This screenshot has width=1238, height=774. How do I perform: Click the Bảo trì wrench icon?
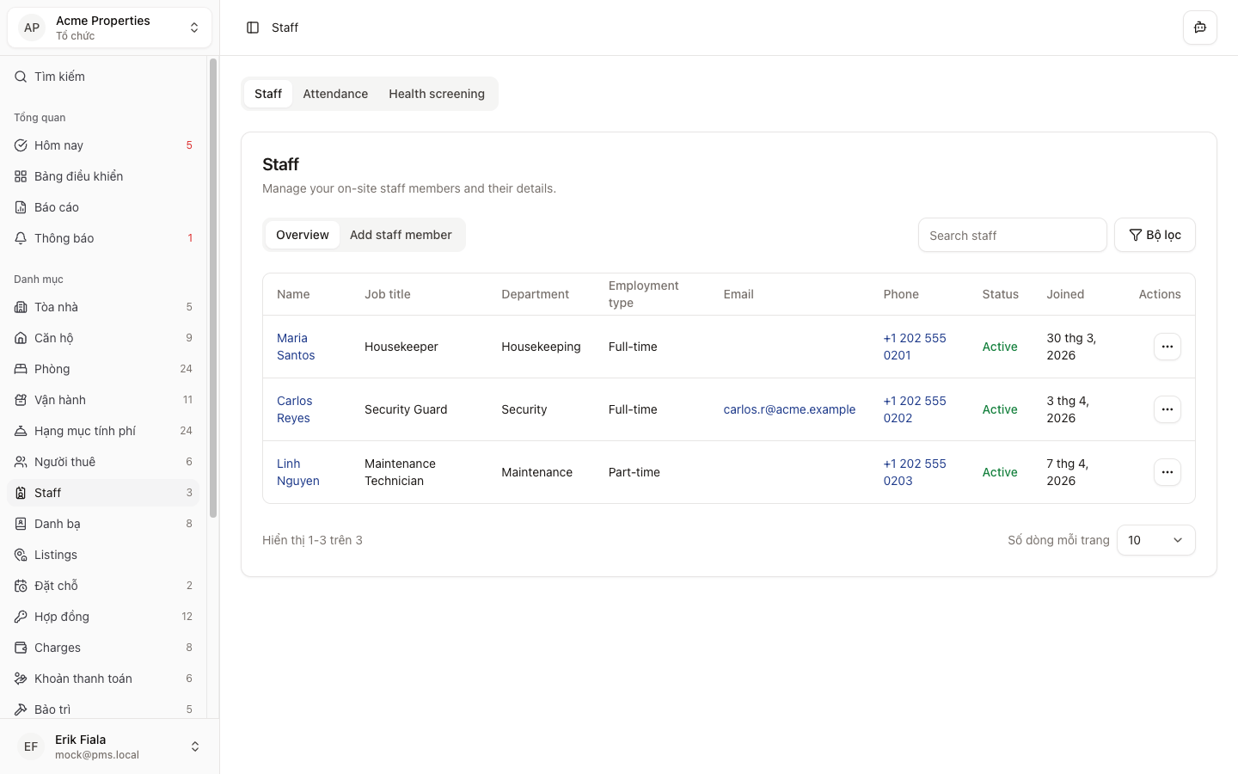pyautogui.click(x=21, y=709)
